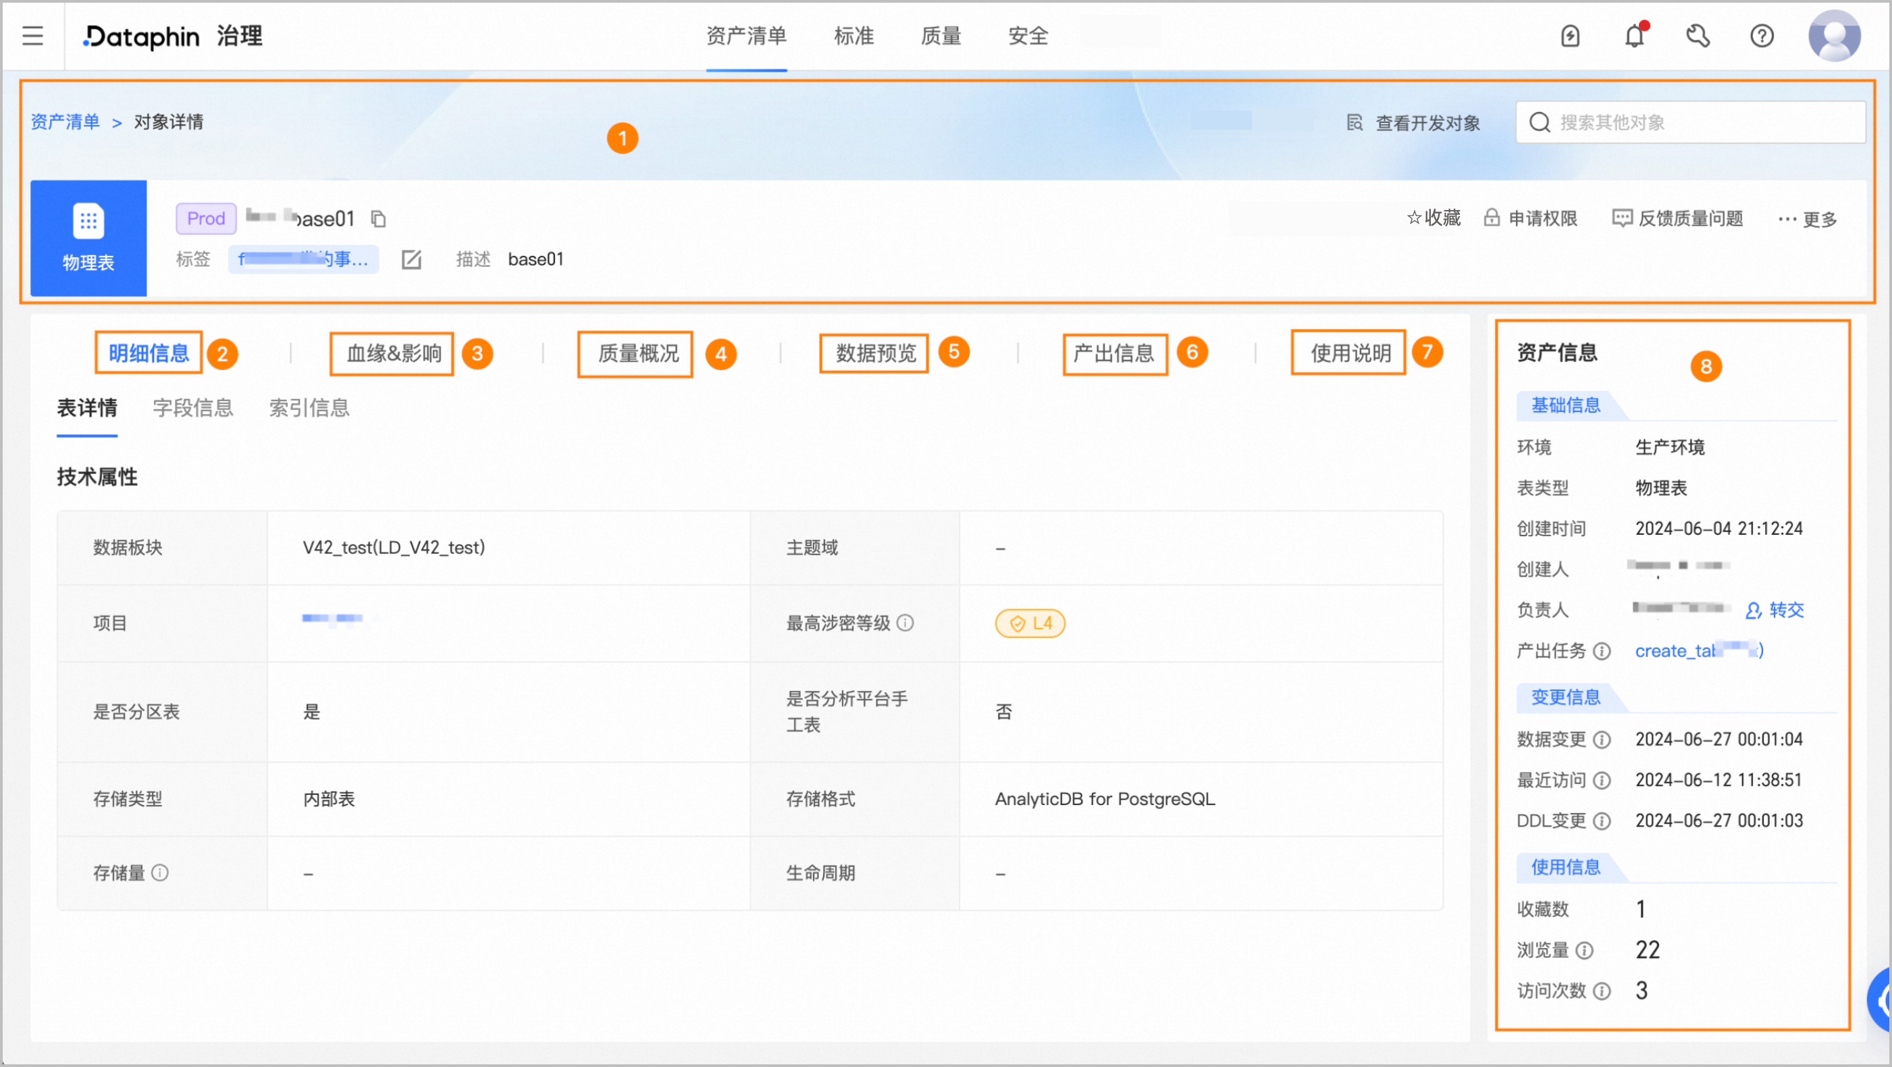The height and width of the screenshot is (1067, 1892).
Task: Click the lock icon for 申请权限
Action: coord(1491,218)
